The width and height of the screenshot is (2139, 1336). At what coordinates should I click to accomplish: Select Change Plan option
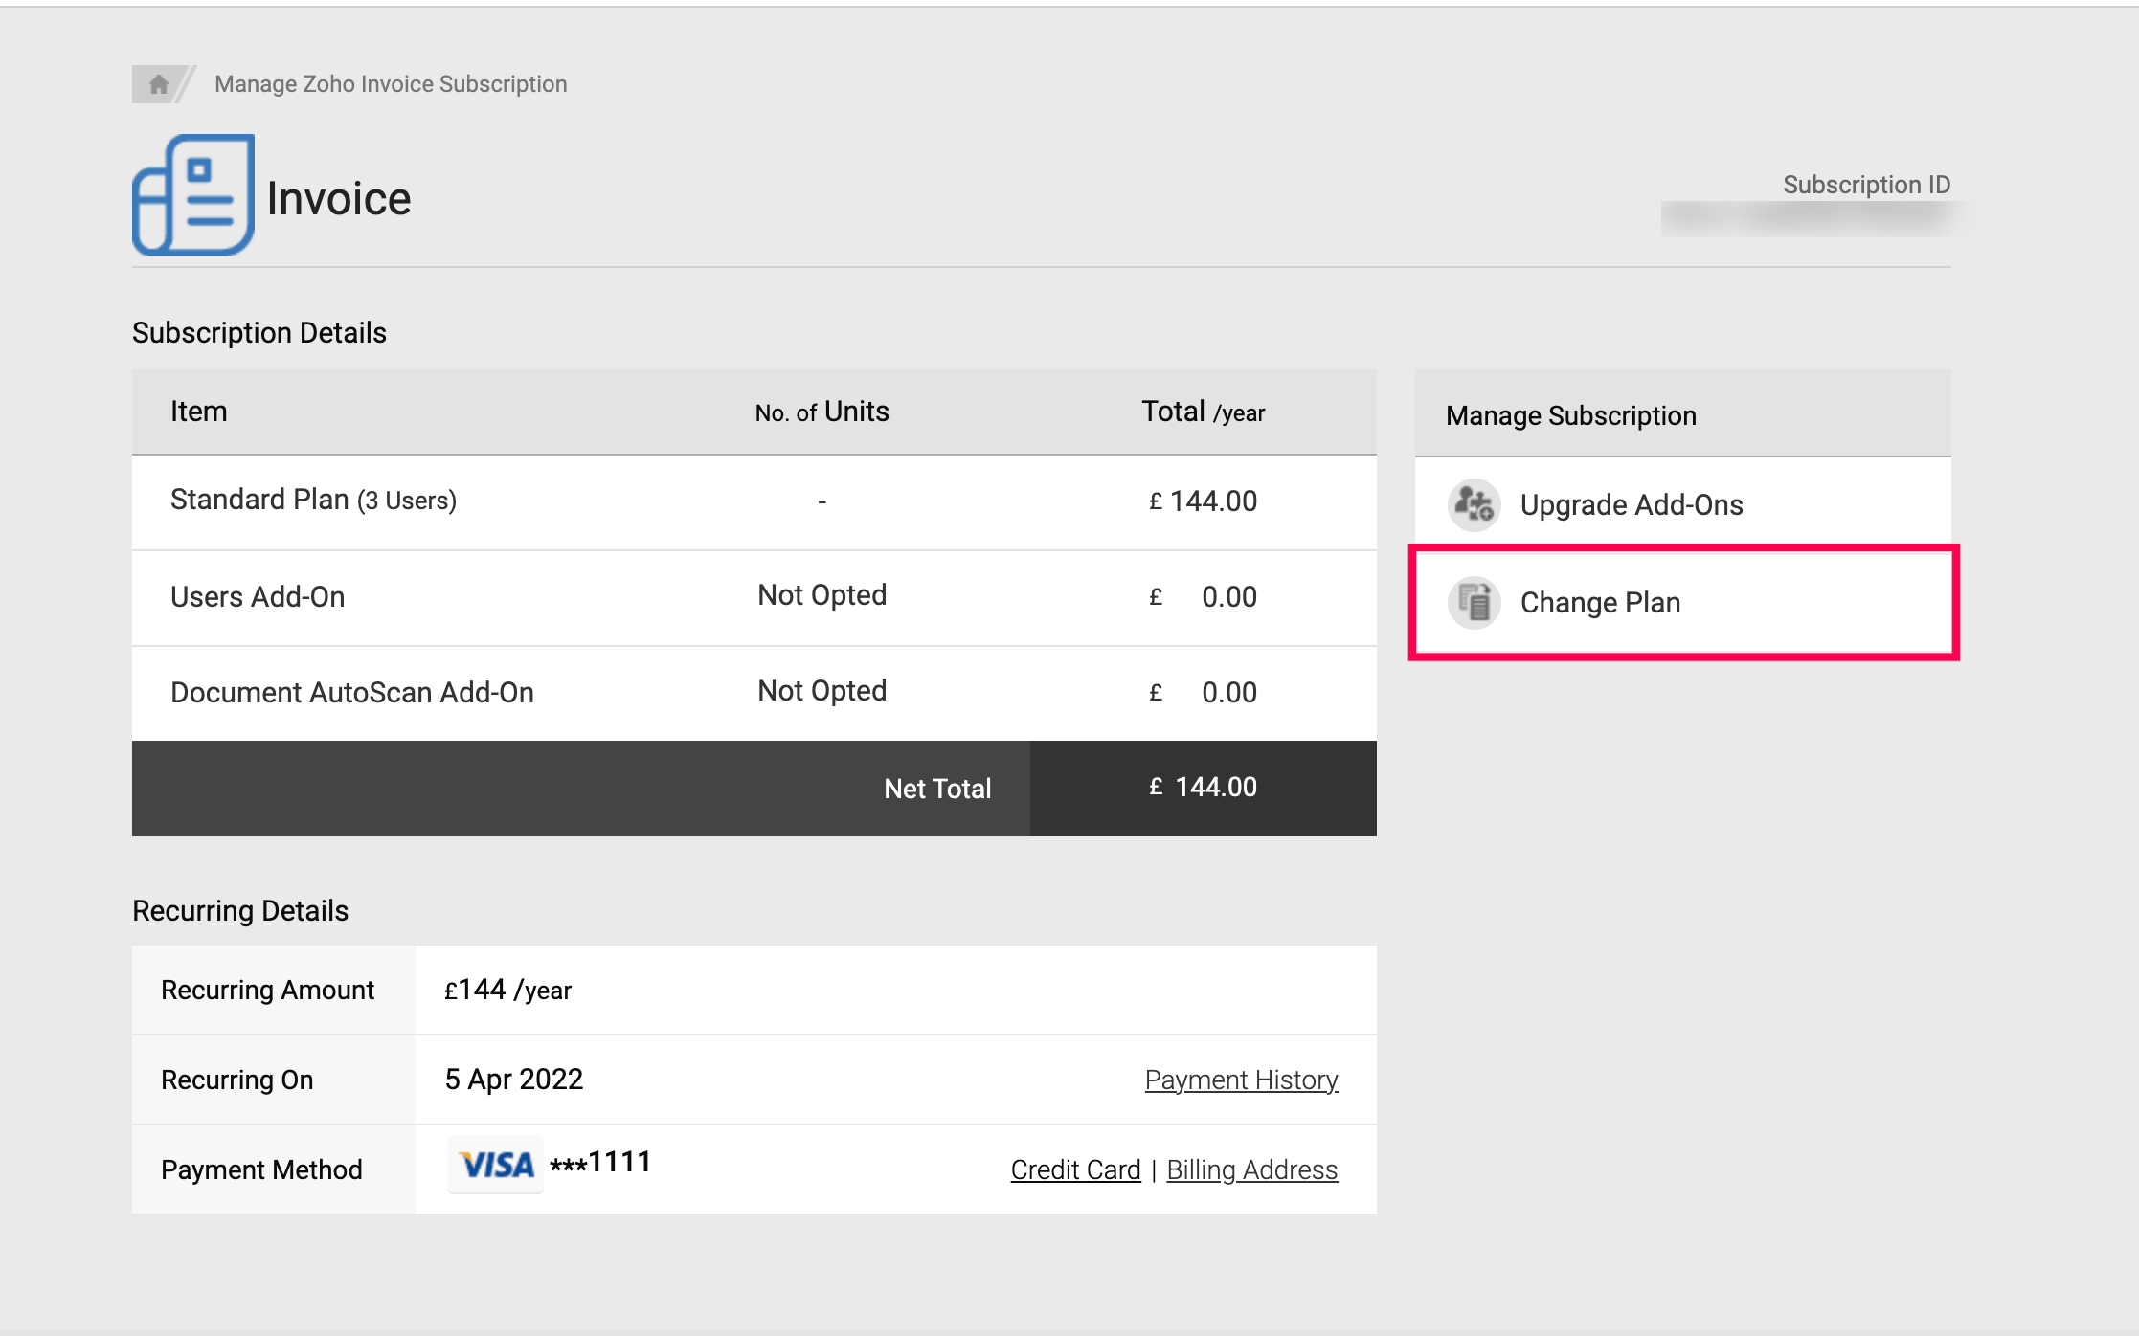pos(1600,603)
